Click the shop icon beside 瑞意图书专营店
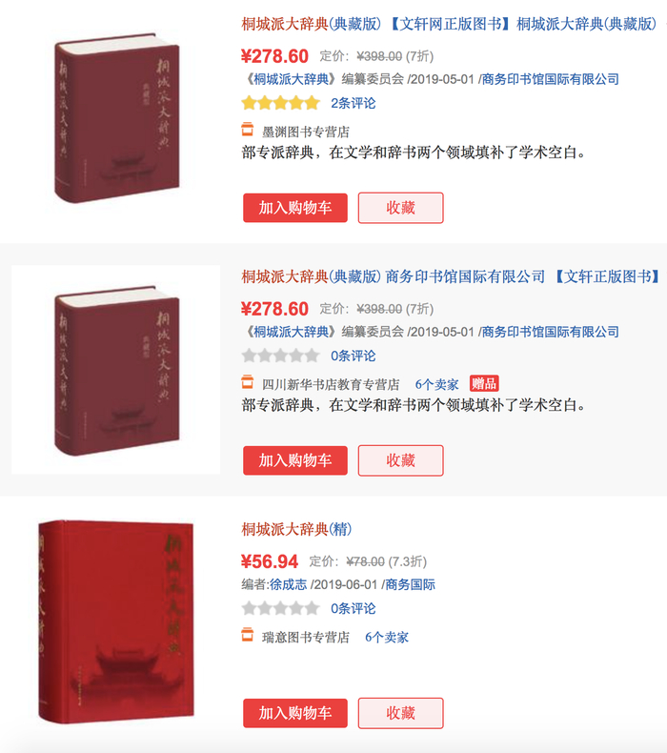The height and width of the screenshot is (753, 667). pyautogui.click(x=248, y=635)
